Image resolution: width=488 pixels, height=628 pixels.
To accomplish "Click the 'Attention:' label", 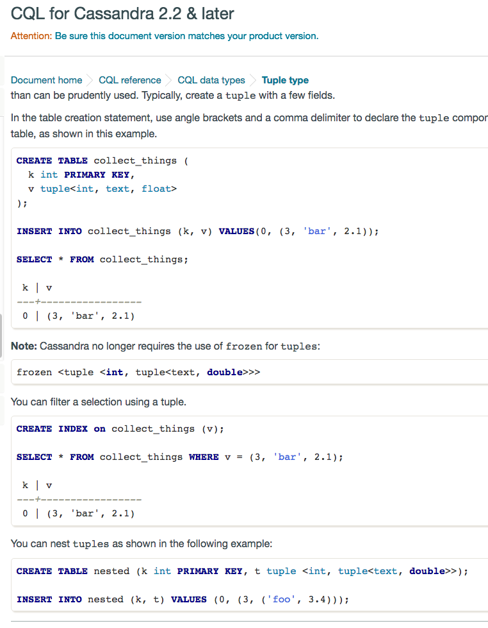I will [31, 36].
